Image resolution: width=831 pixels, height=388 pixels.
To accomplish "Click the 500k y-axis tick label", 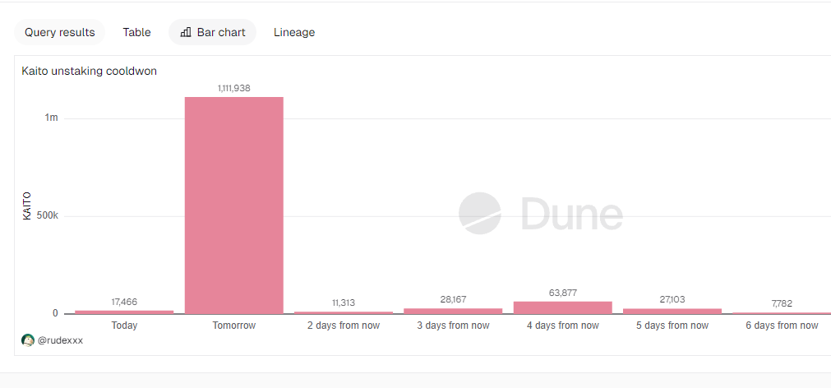I will tap(45, 215).
